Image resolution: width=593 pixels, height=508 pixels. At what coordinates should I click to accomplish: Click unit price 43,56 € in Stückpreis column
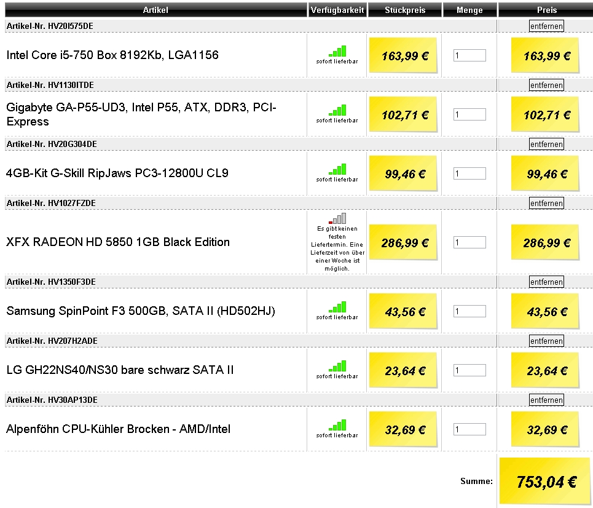[403, 312]
